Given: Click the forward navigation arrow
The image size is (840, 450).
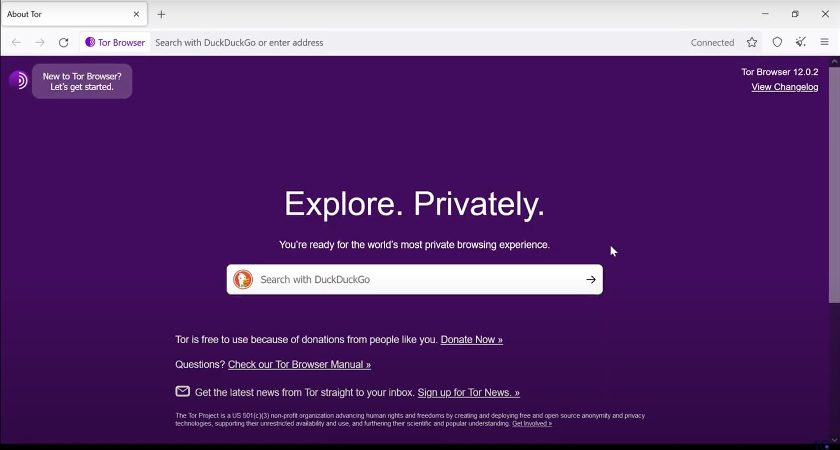Looking at the screenshot, I should click(x=40, y=42).
